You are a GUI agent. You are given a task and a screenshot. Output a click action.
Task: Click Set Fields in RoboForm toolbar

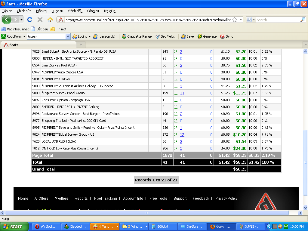165,36
